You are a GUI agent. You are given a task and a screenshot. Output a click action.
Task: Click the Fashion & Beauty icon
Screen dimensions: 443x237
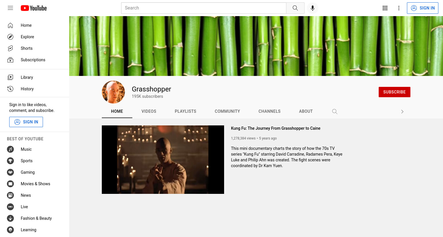pos(10,218)
